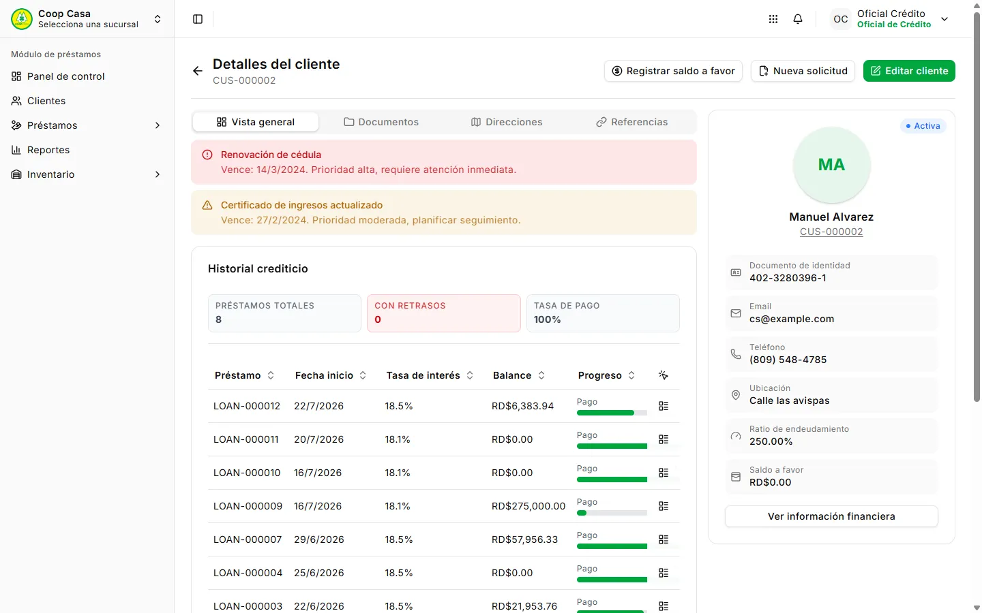Click the Con retrasos card
This screenshot has height=613, width=982.
click(444, 313)
